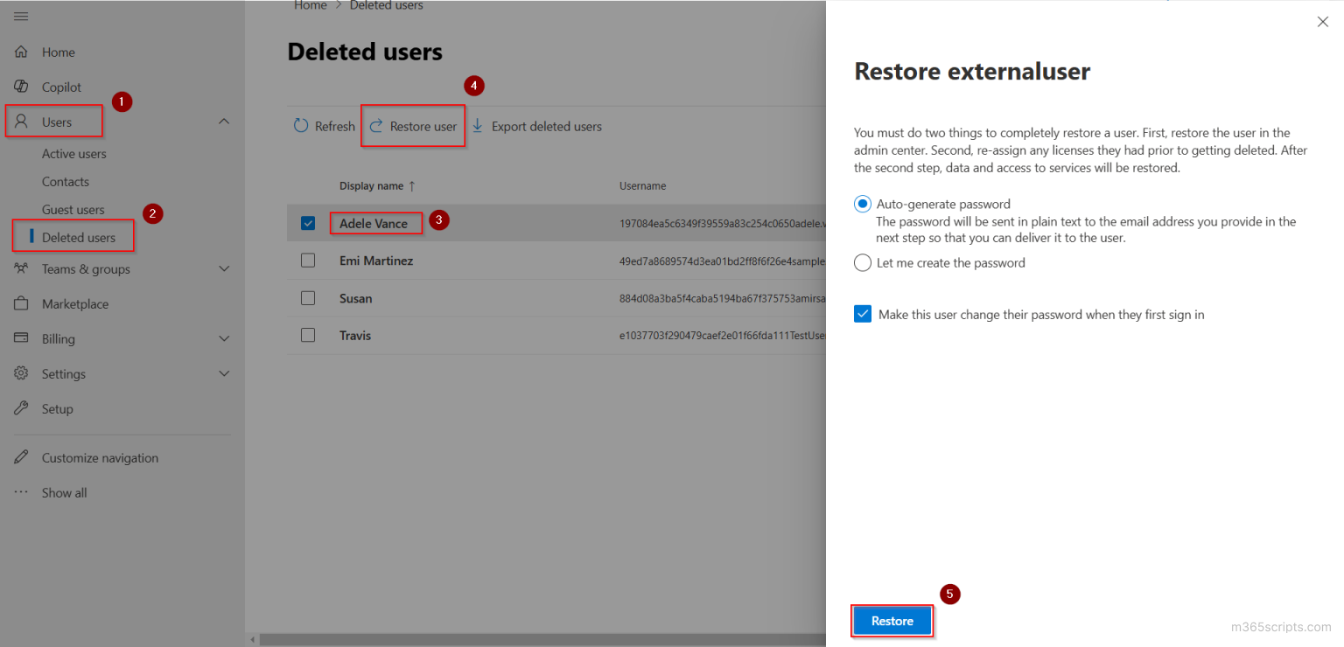
Task: Expand the Teams & groups section
Action: point(224,268)
